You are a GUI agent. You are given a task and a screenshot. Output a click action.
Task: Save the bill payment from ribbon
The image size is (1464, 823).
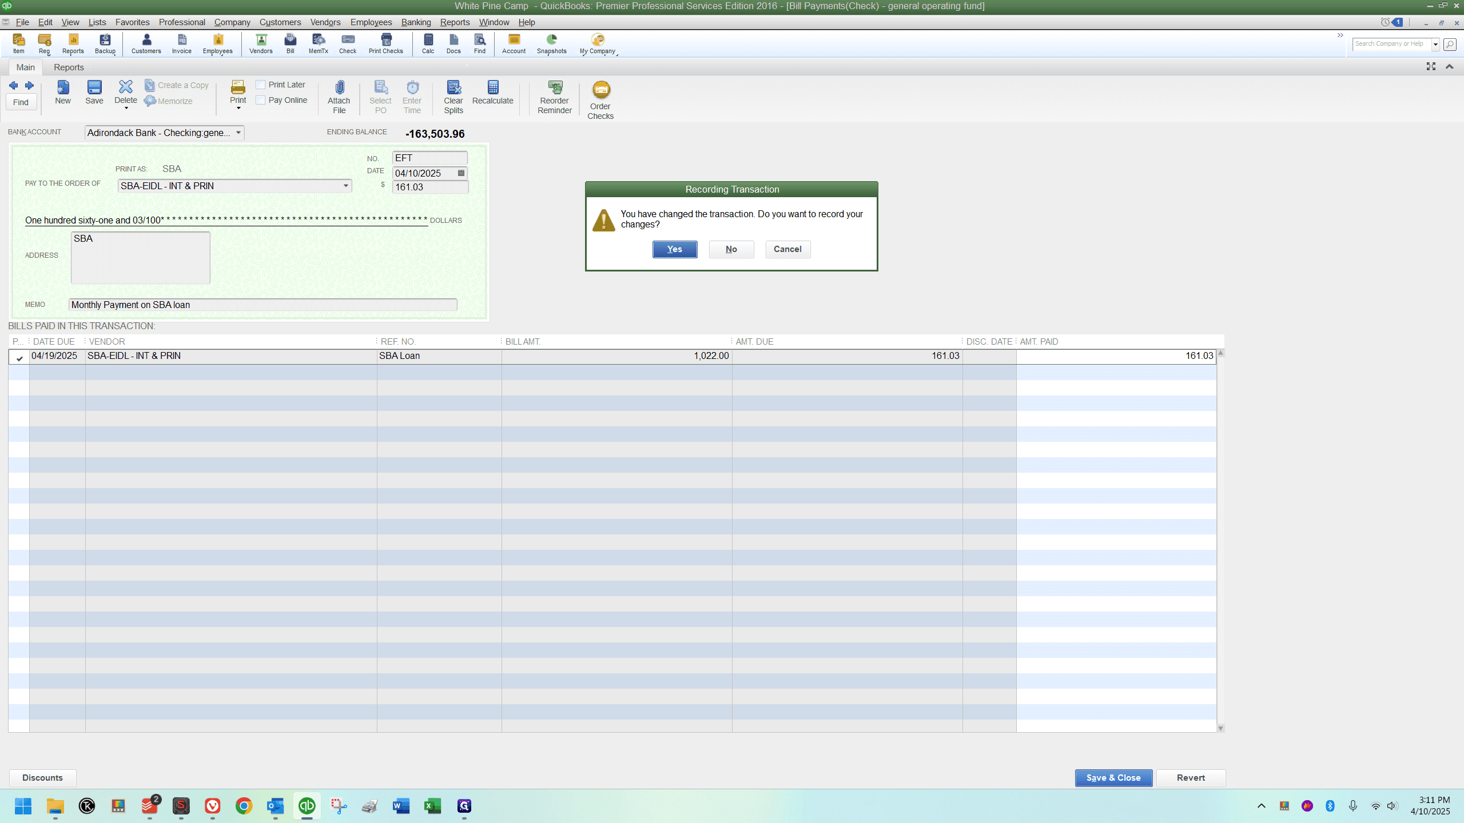pyautogui.click(x=94, y=93)
